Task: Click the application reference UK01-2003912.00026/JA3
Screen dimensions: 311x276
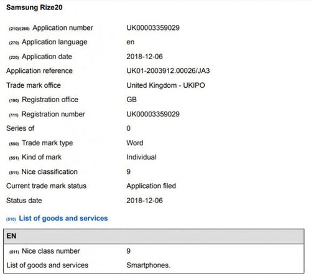Action: [168, 71]
